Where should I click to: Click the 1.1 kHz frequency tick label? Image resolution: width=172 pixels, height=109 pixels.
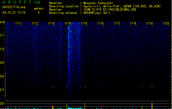click(2, 35)
